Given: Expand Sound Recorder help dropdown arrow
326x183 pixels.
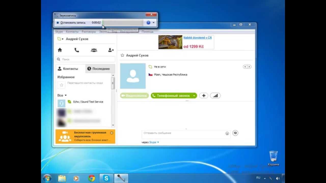Looking at the screenshot, I should (154, 23).
